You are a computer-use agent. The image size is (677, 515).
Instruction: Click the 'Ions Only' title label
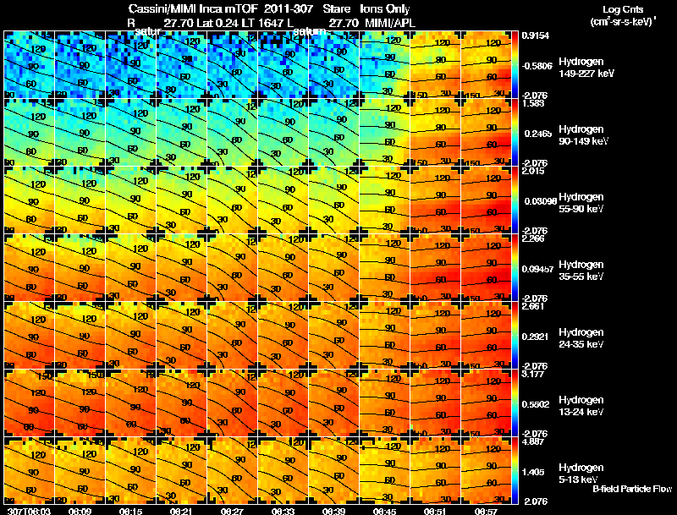coord(385,9)
